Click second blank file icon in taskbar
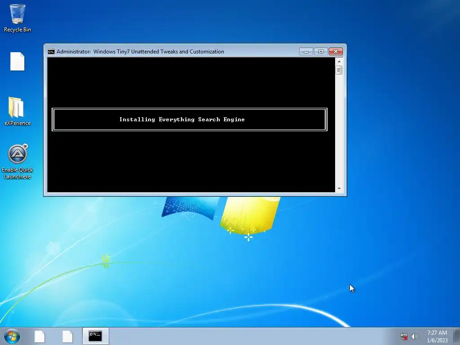Screen dimensions: 460x345 67,336
